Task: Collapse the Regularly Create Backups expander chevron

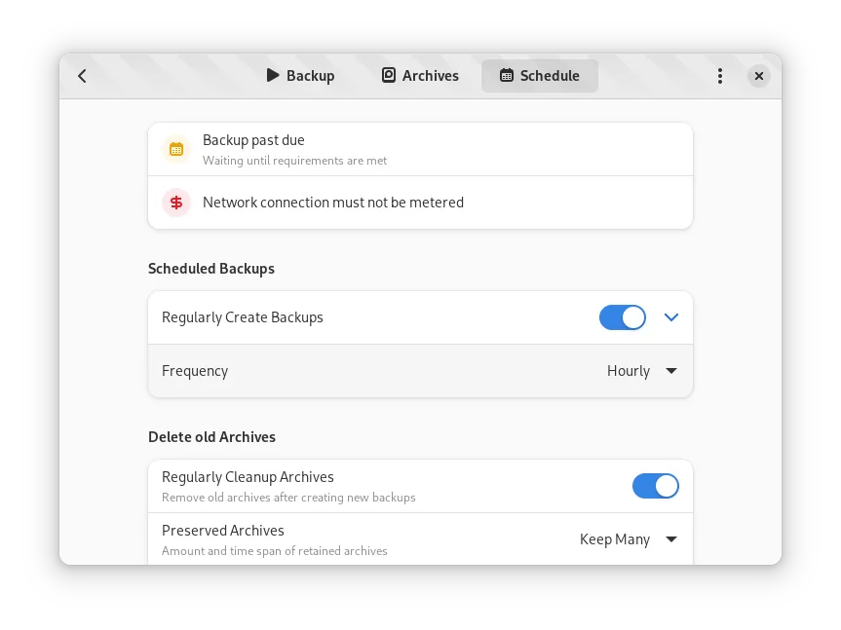Action: (671, 317)
